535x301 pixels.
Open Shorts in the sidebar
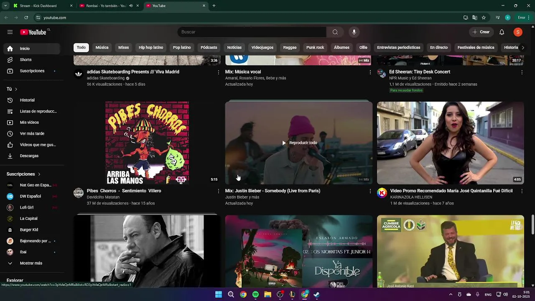coord(32,60)
